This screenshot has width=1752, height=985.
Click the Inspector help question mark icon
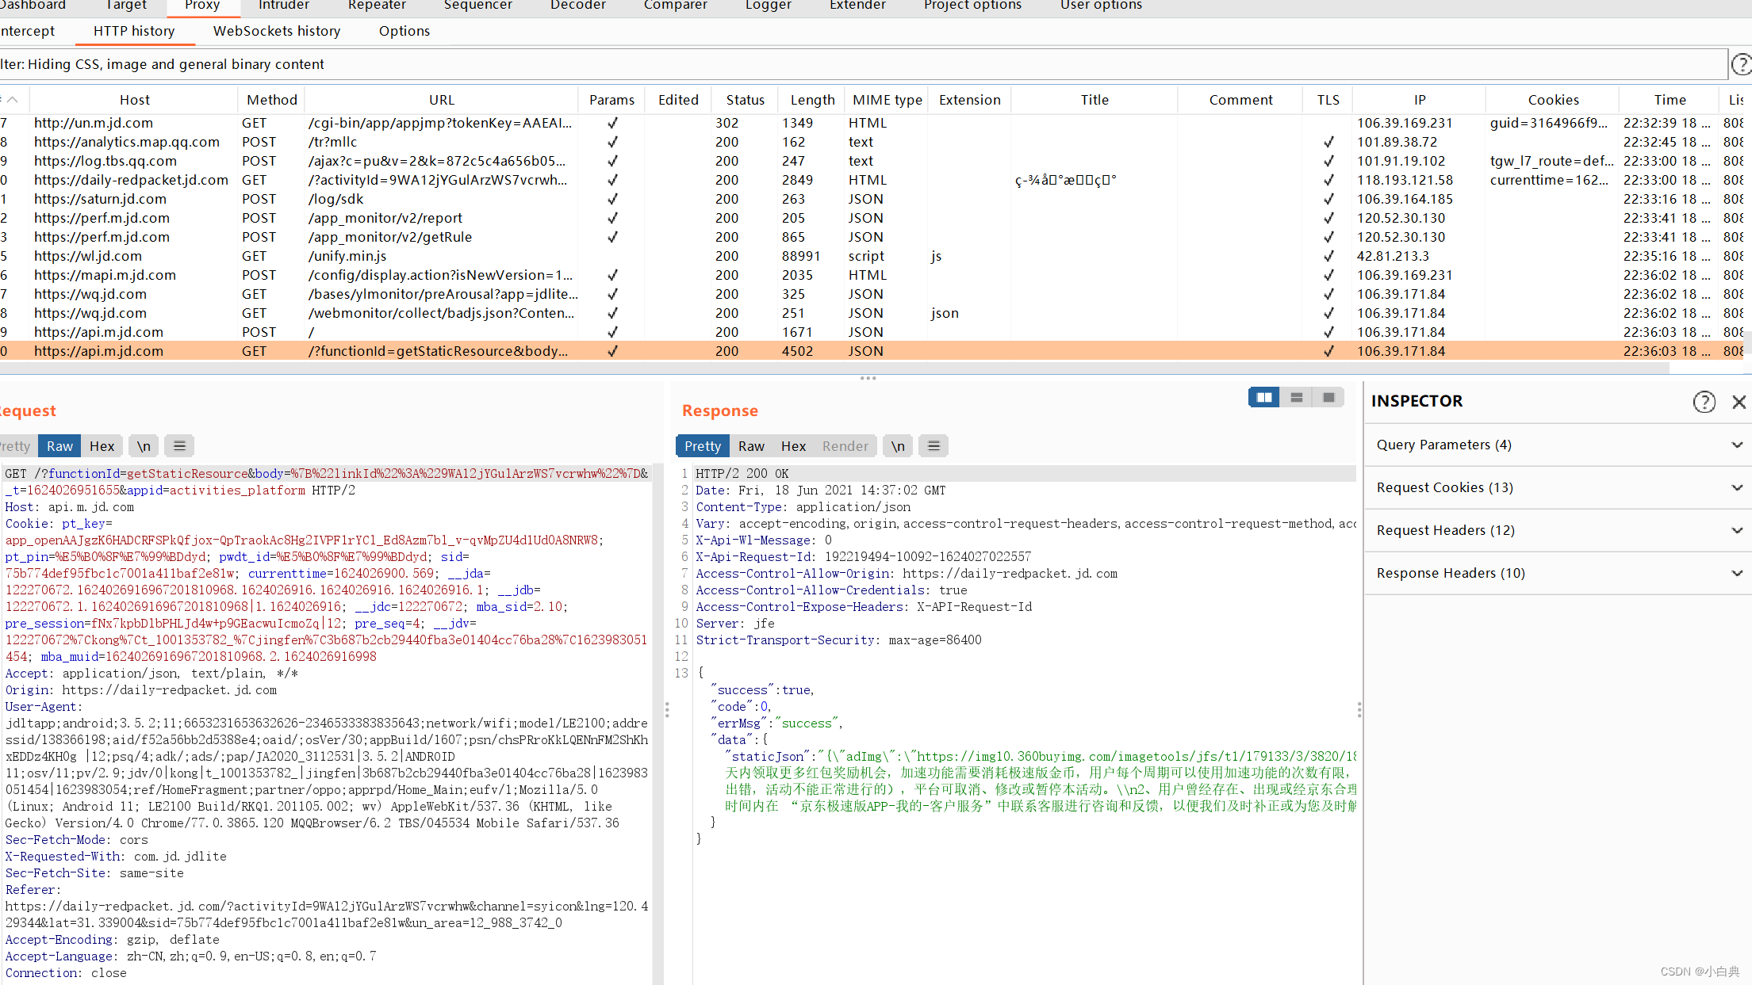pyautogui.click(x=1704, y=402)
